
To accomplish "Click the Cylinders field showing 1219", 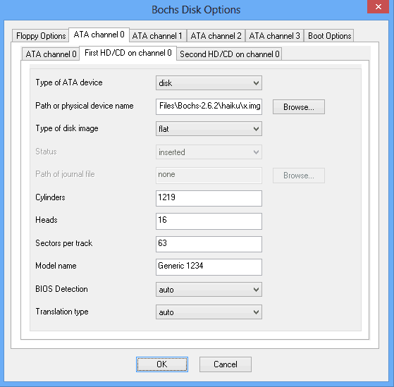I will click(x=209, y=198).
